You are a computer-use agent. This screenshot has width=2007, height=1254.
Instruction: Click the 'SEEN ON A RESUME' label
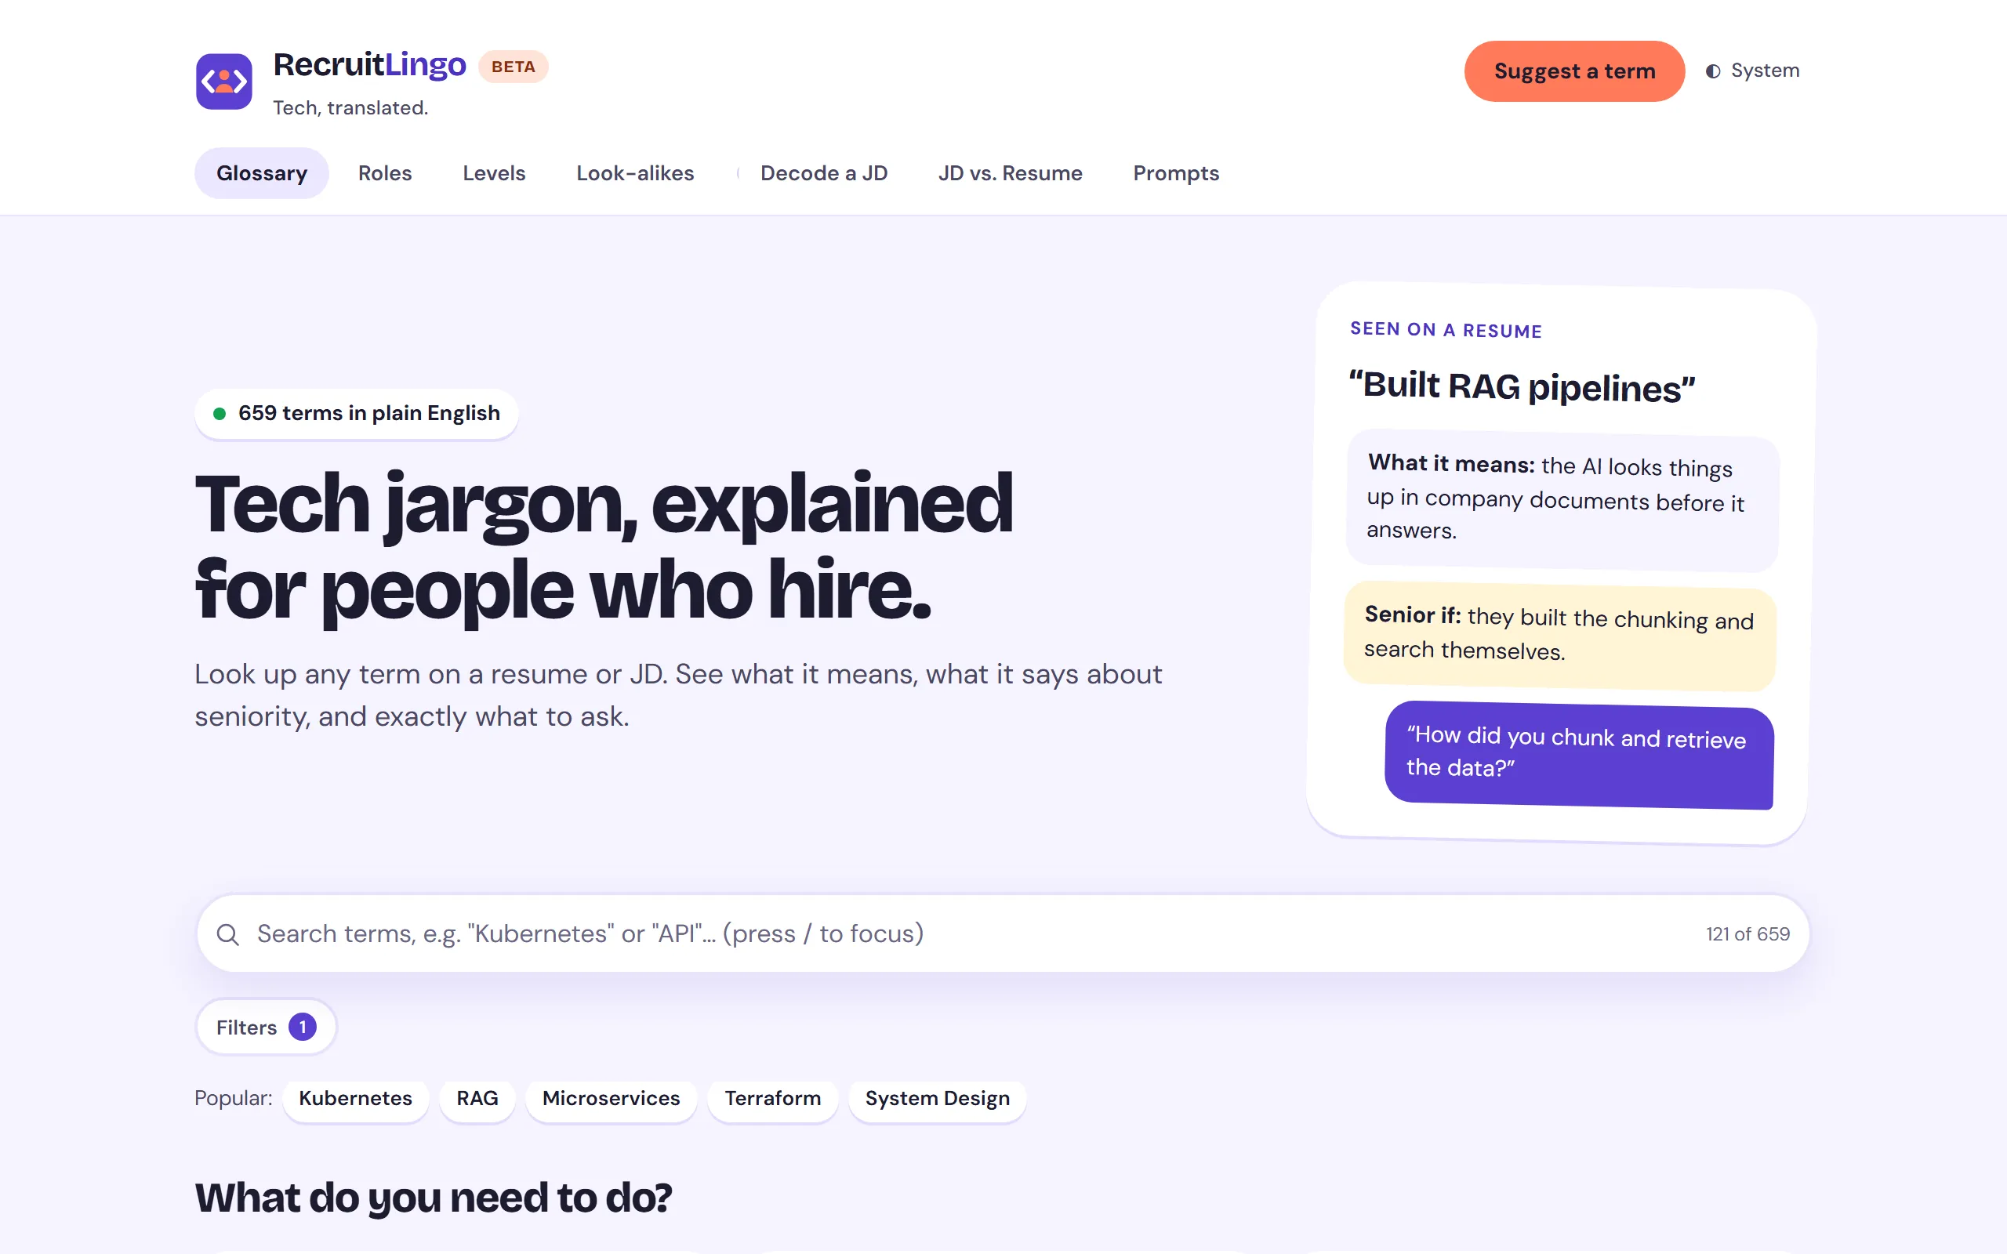point(1446,330)
